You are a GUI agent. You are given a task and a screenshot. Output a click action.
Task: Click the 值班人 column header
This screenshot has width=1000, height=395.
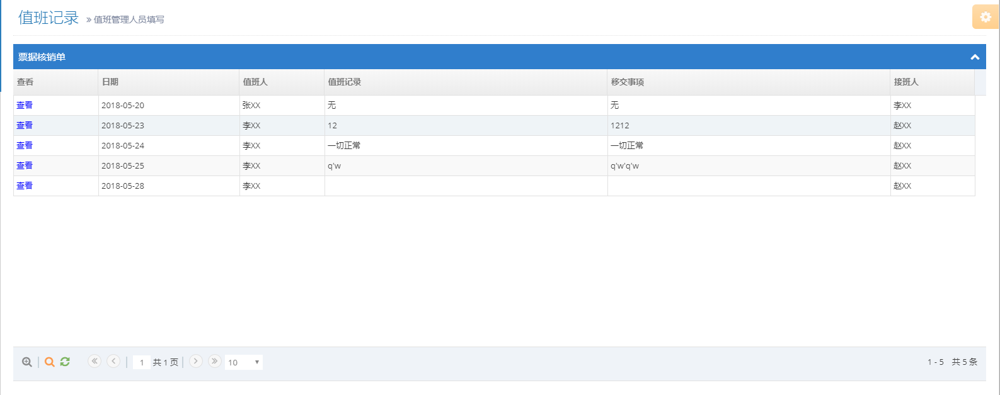click(x=255, y=82)
